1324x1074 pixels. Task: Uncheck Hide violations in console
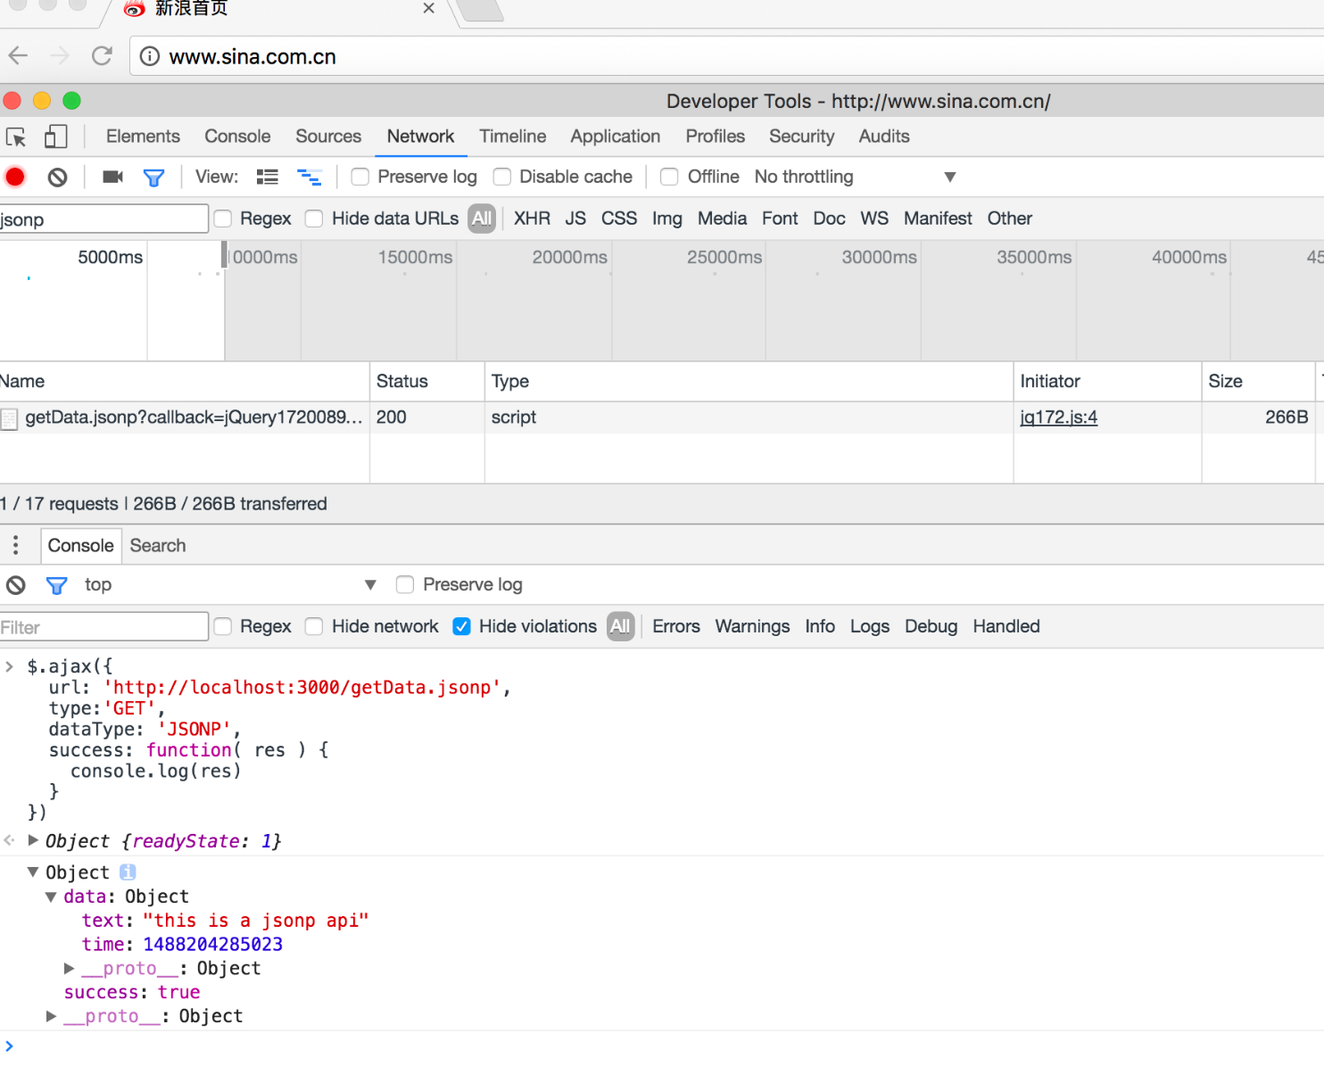pyautogui.click(x=462, y=626)
